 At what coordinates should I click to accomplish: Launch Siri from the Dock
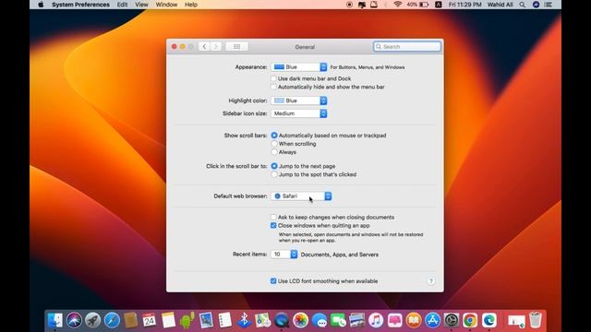point(74,320)
